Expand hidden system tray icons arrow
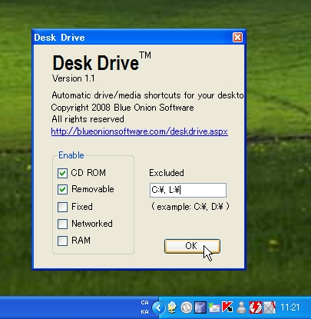 158,307
